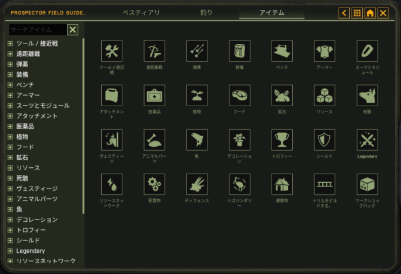Open the 建築物 house category icon
This screenshot has height=274, width=401.
click(282, 184)
